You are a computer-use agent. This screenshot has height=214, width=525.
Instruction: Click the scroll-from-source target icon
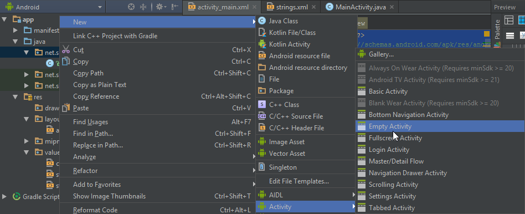tap(132, 7)
